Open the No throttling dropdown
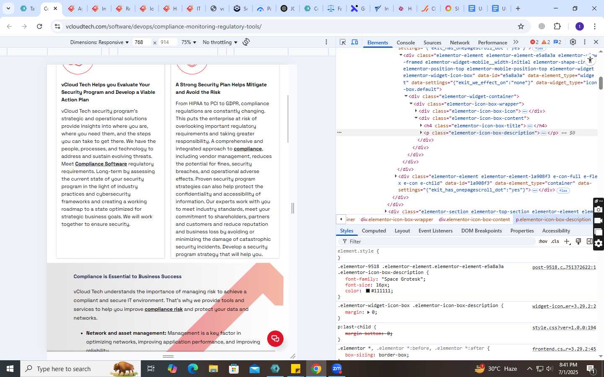This screenshot has height=377, width=604. [x=220, y=42]
